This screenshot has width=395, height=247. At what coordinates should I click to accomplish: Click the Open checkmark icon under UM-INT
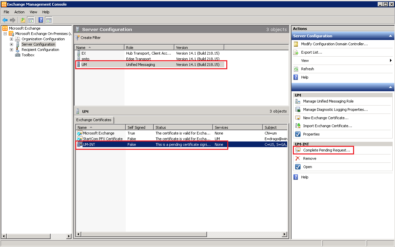point(298,167)
